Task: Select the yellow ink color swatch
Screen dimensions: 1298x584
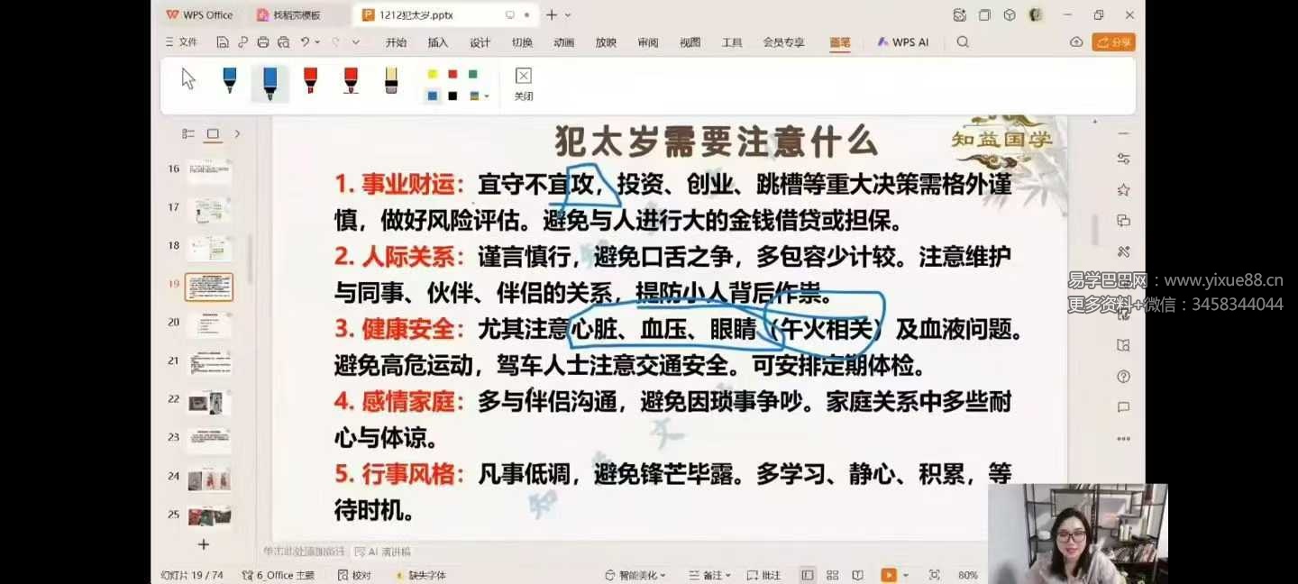Action: [x=433, y=73]
